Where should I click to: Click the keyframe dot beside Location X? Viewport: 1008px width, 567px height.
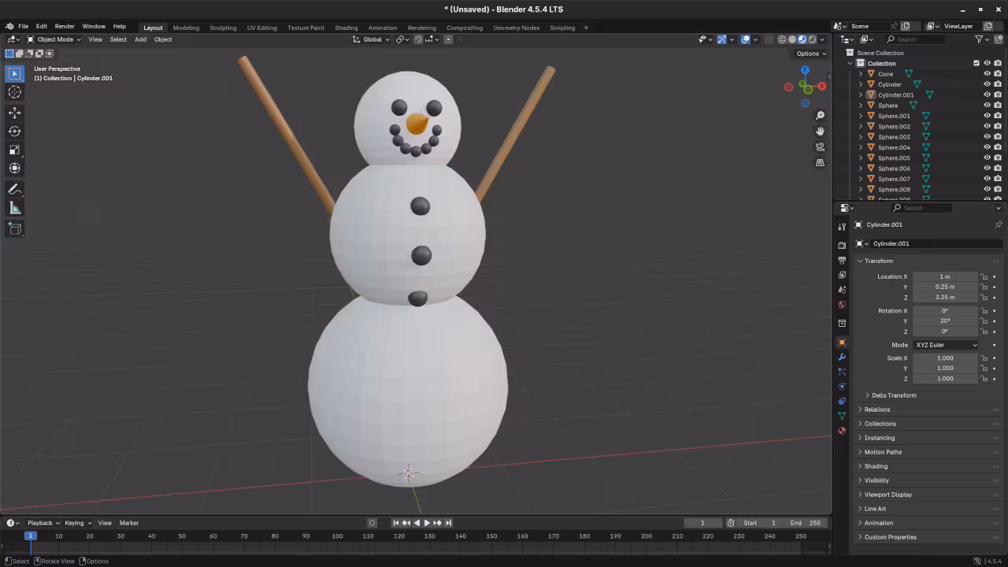994,276
